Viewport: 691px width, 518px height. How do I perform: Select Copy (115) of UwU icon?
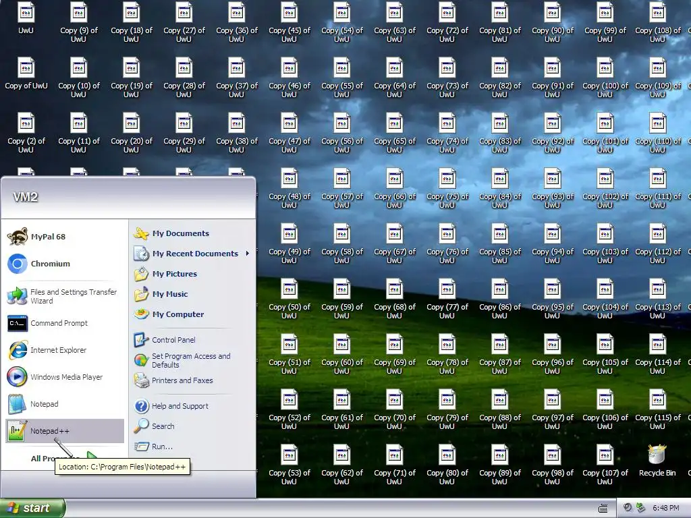(x=657, y=409)
